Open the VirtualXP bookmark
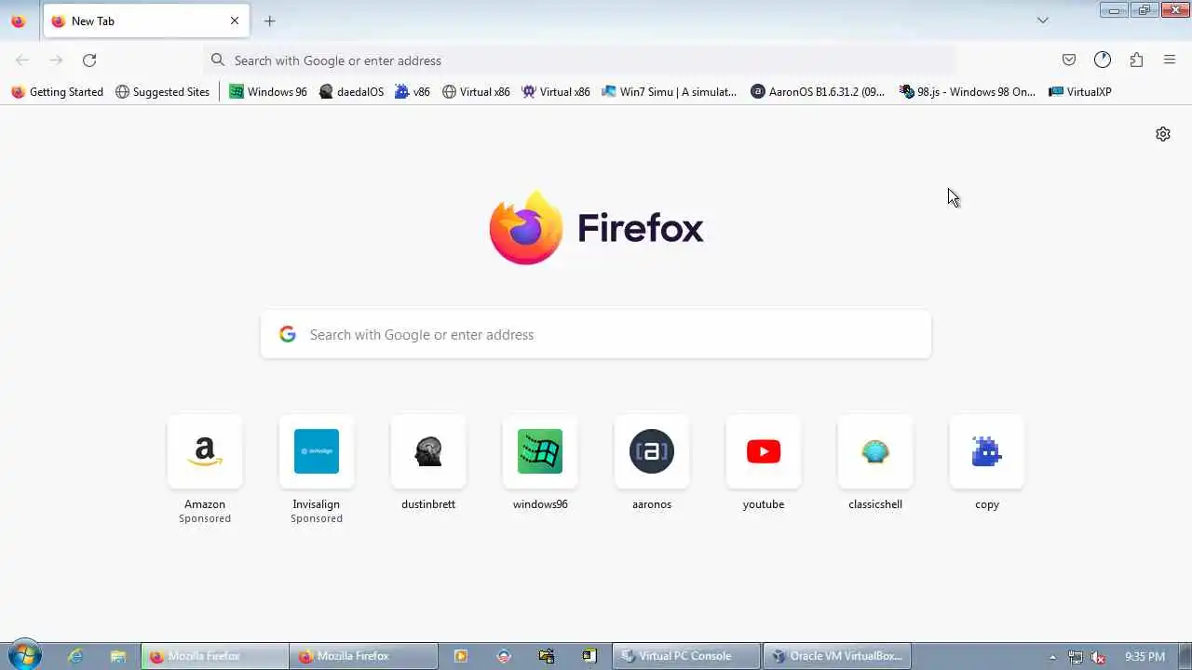 point(1080,91)
